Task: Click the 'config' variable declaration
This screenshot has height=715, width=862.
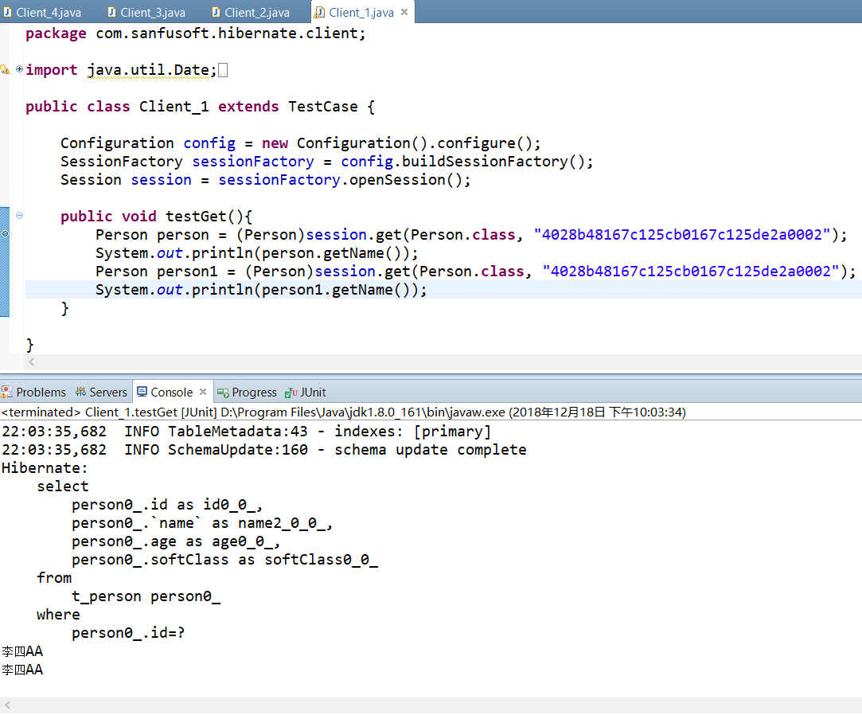Action: 209,143
